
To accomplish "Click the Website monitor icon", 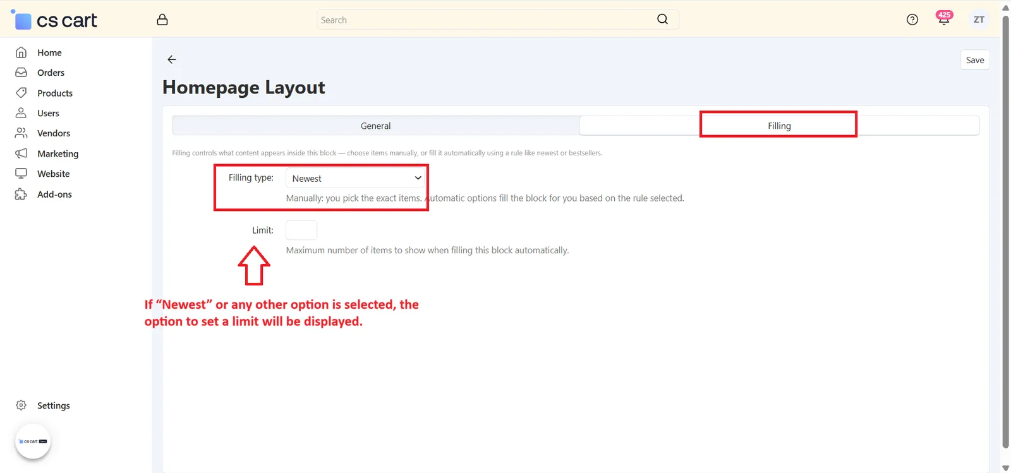I will (21, 174).
